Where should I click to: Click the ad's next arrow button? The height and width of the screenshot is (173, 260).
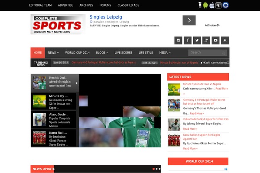[x=189, y=20]
